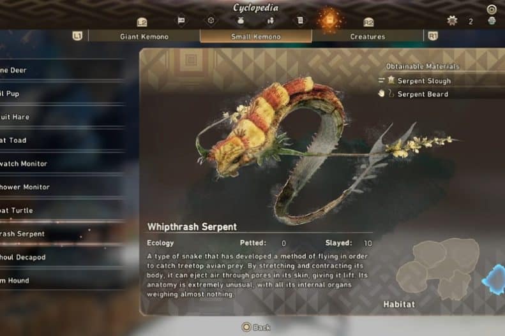Click the gear currency icon
The image size is (505, 336).
coord(452,21)
